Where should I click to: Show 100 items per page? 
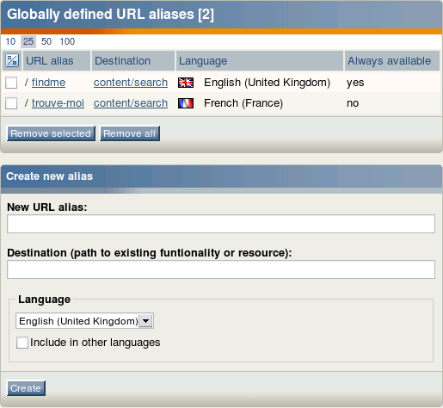coord(67,41)
